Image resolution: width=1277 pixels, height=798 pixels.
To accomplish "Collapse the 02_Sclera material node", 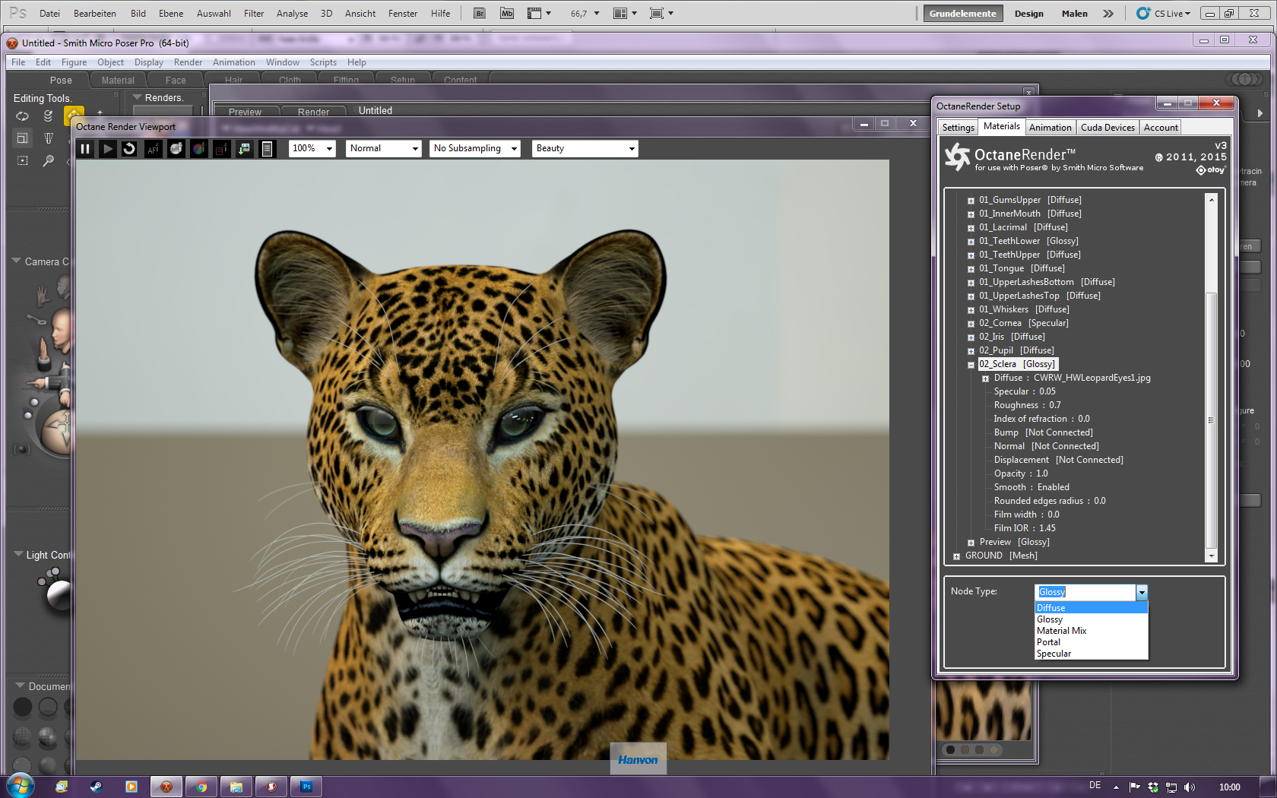I will click(x=971, y=365).
